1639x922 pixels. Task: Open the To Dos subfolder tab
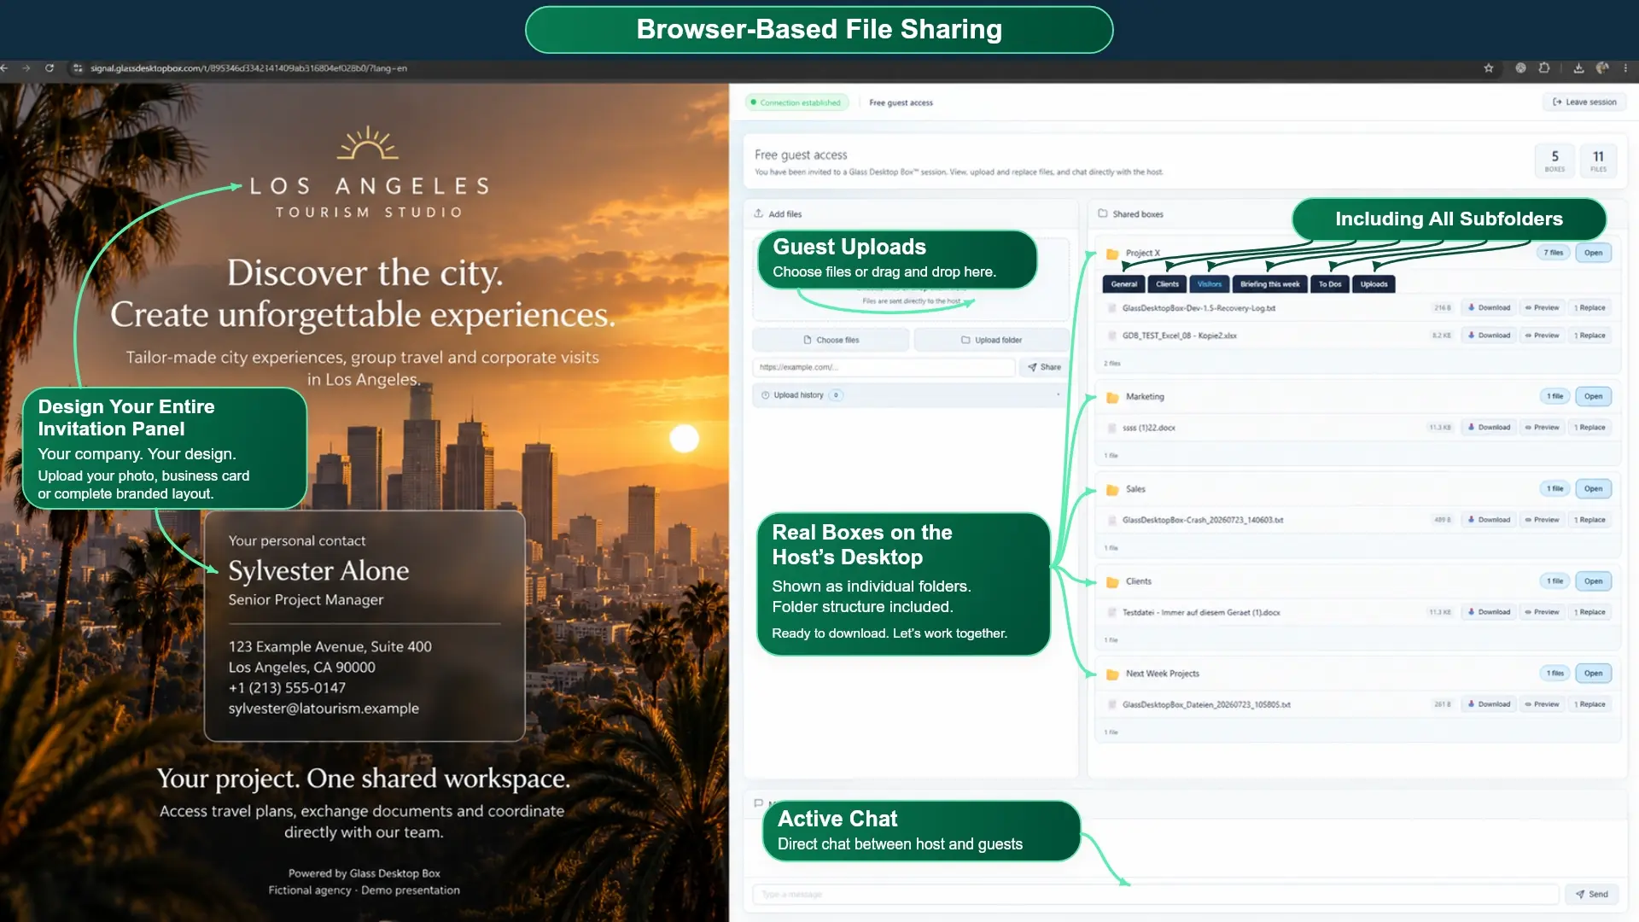[x=1329, y=284]
